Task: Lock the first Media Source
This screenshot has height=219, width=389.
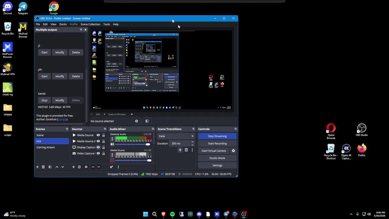Action: 103,135
